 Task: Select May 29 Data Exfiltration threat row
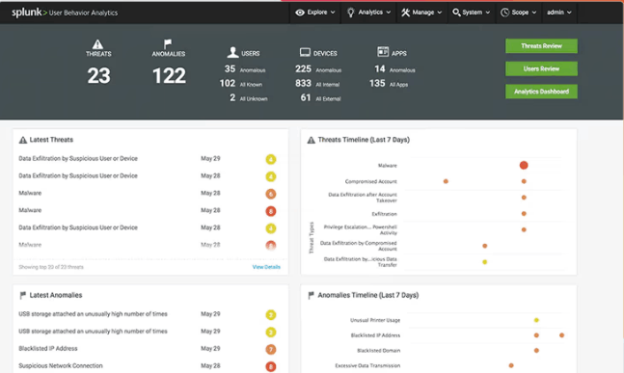148,159
